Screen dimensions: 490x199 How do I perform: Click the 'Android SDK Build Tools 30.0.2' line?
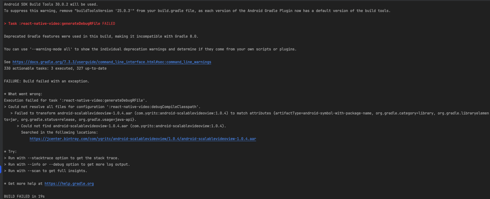point(51,4)
